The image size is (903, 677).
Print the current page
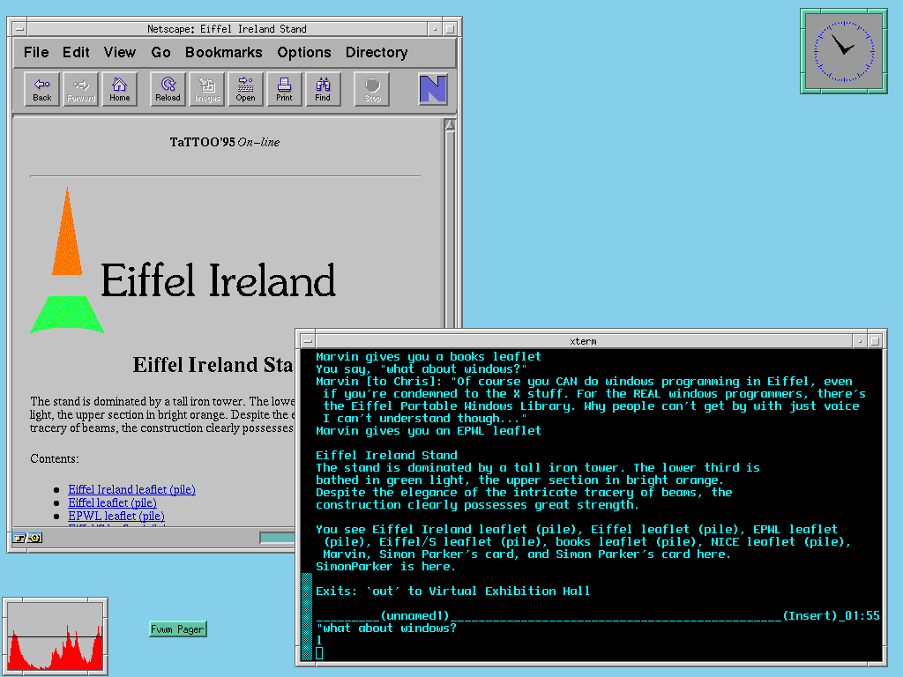pos(284,89)
